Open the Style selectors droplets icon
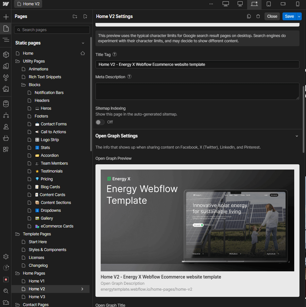The image size is (306, 307). coord(6,78)
